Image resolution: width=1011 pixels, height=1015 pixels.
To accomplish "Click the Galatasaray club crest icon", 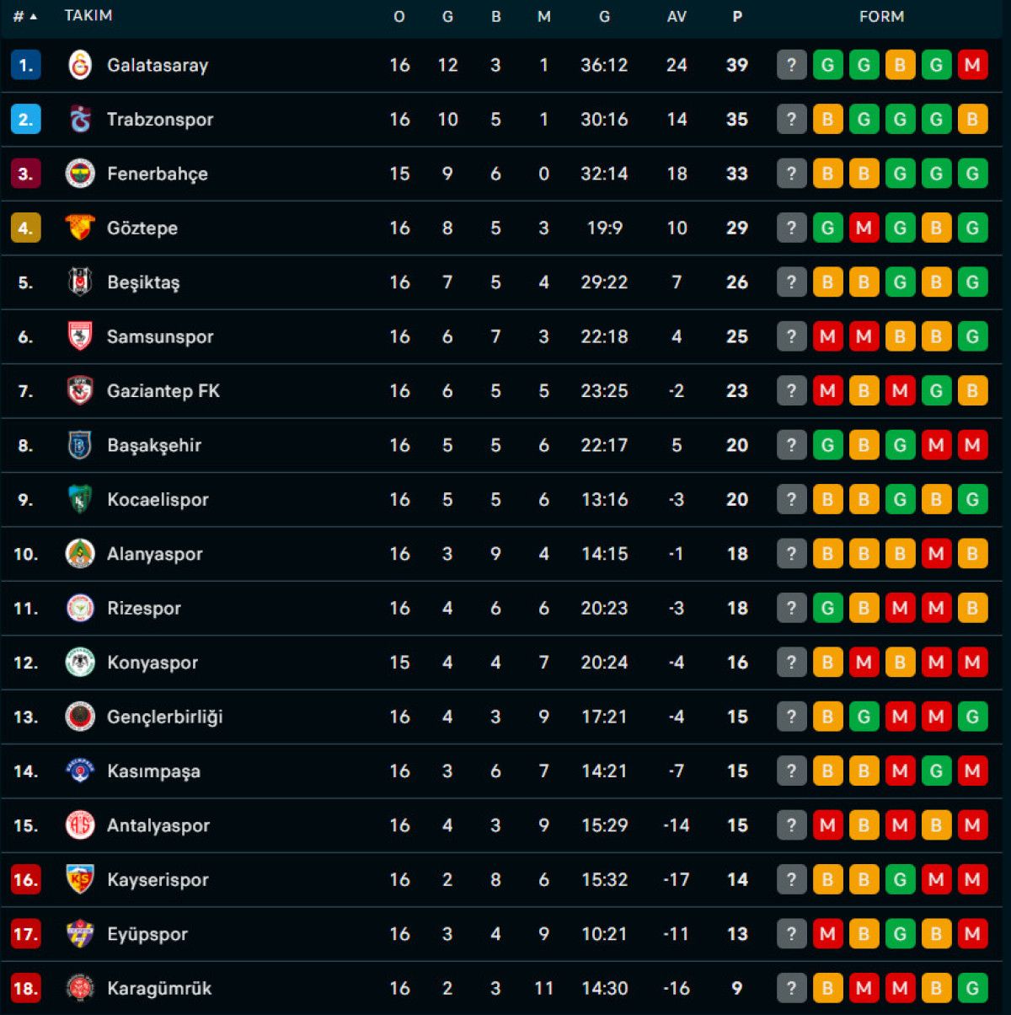I will pos(80,65).
